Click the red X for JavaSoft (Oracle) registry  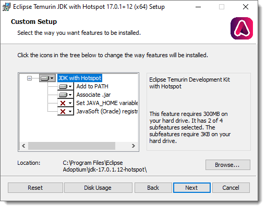pyautogui.click(x=63, y=111)
